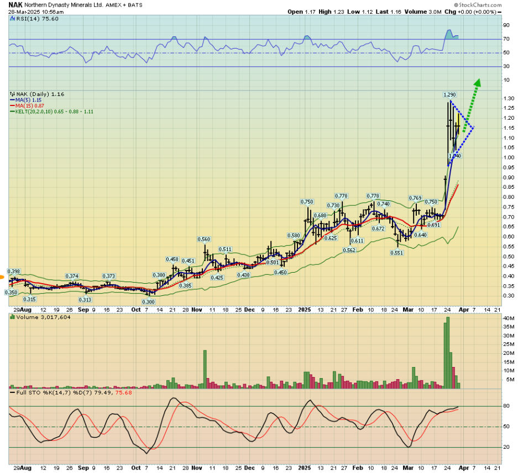Click the Last 1.16 value in the header
The height and width of the screenshot is (473, 523).
[388, 12]
